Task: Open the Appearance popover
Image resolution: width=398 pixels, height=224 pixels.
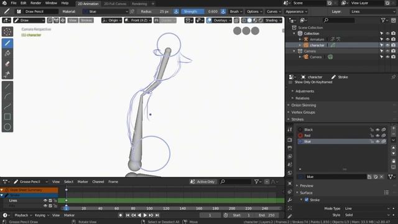Action: tap(296, 11)
